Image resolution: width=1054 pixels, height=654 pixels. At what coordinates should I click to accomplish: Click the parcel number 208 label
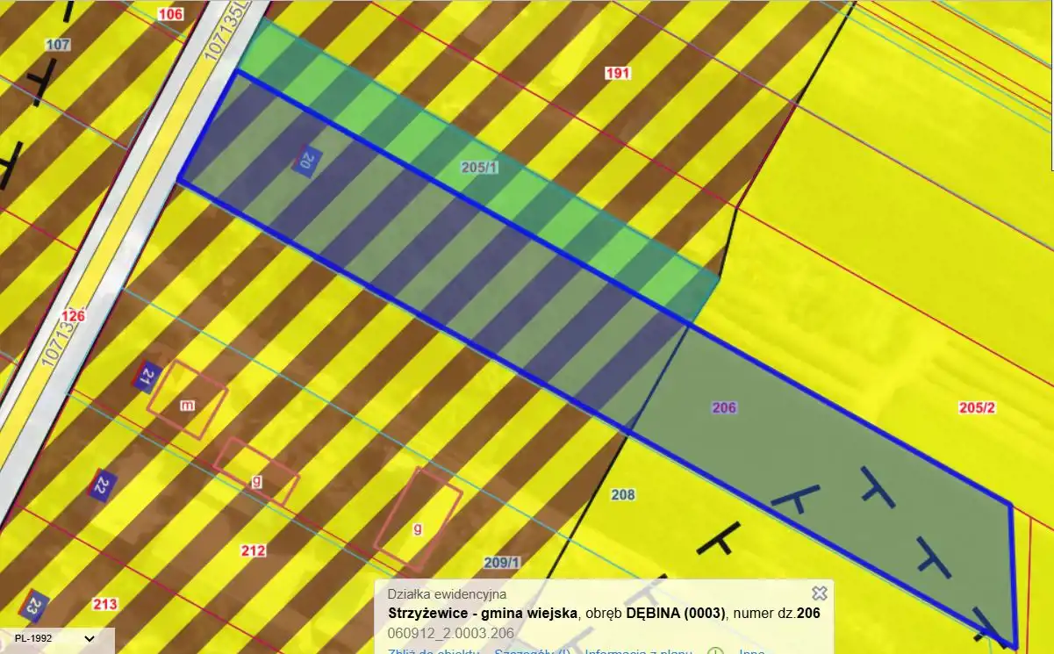(x=622, y=495)
